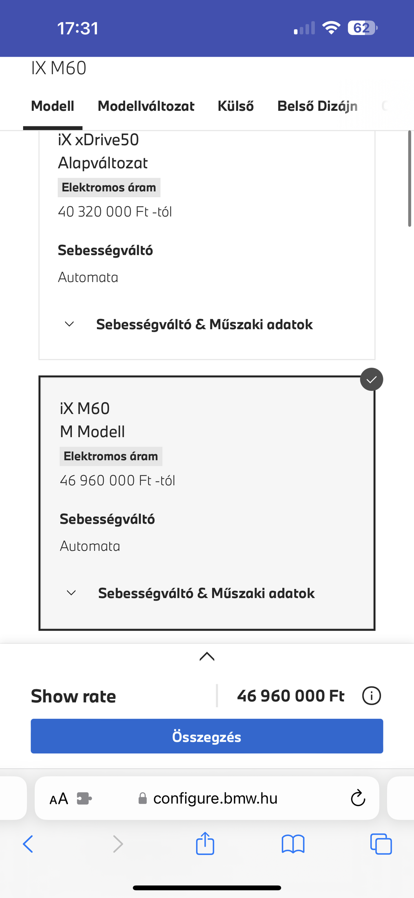The height and width of the screenshot is (898, 414).
Task: Switch to the Modellváltozat tab
Action: [146, 106]
